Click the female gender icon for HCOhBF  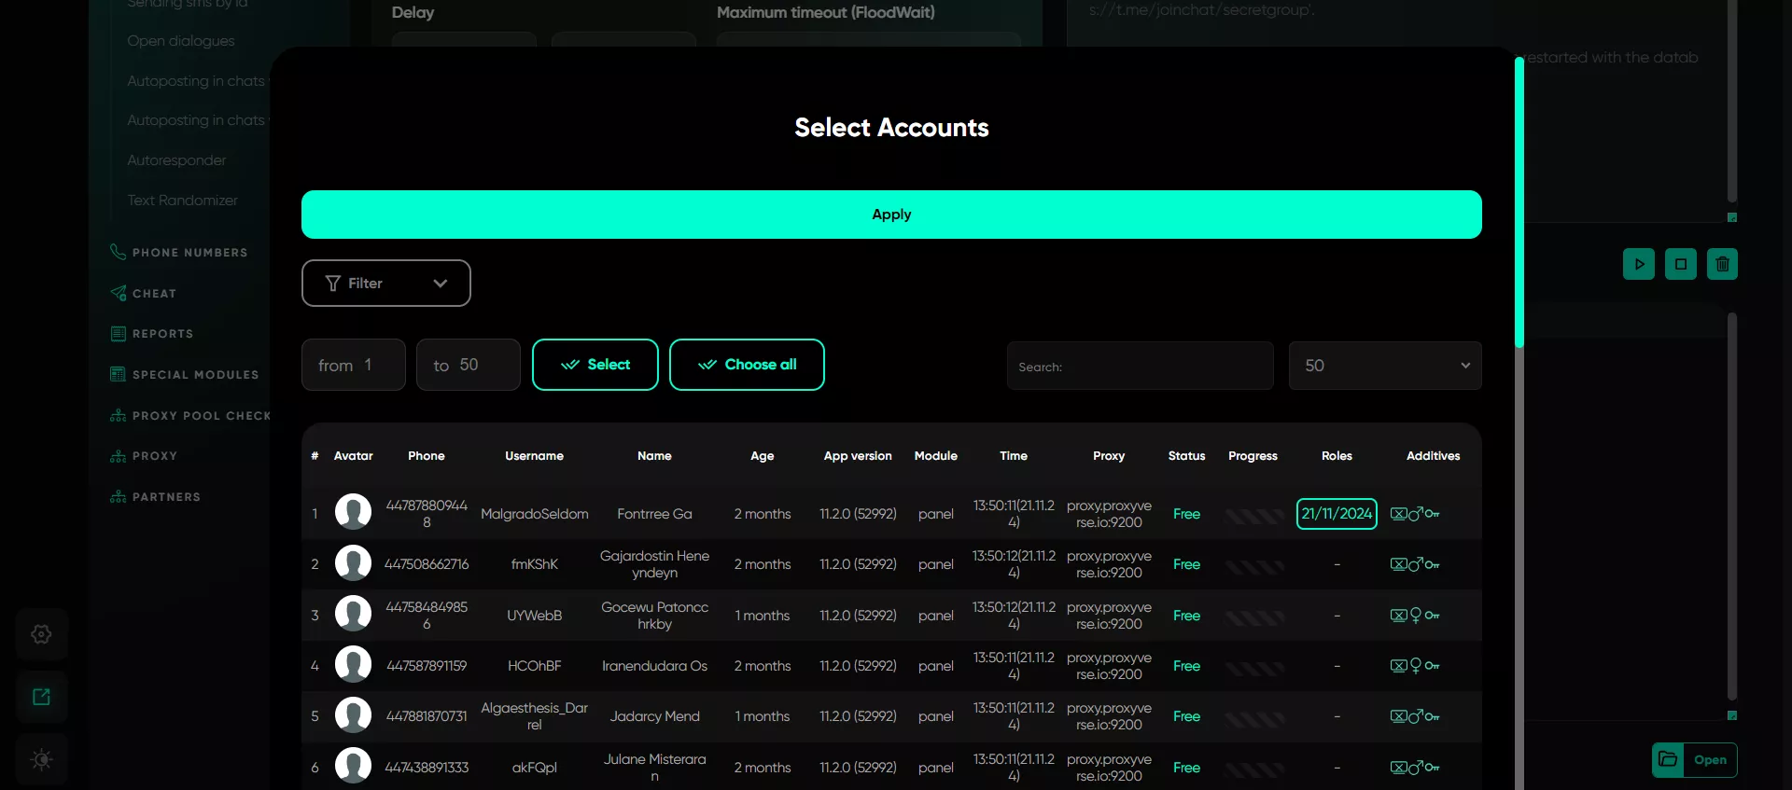(1415, 666)
